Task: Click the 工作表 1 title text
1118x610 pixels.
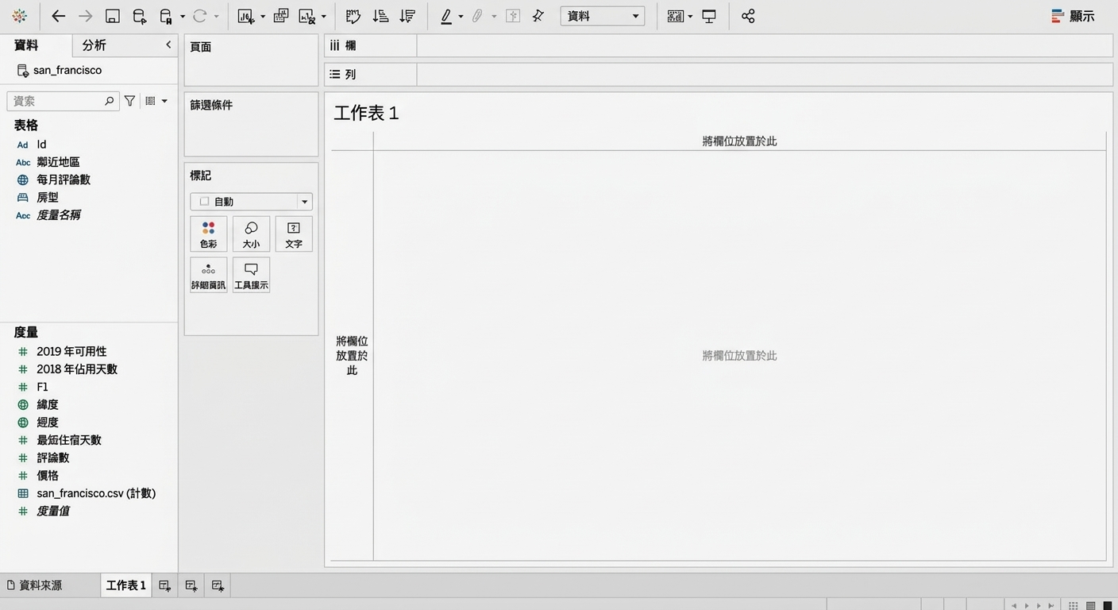Action: (x=366, y=113)
